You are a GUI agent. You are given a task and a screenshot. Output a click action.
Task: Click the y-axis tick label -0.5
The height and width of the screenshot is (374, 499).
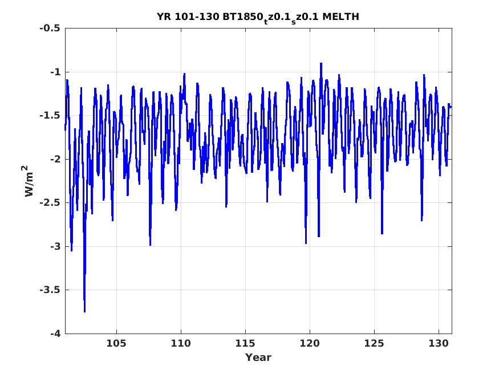(50, 29)
